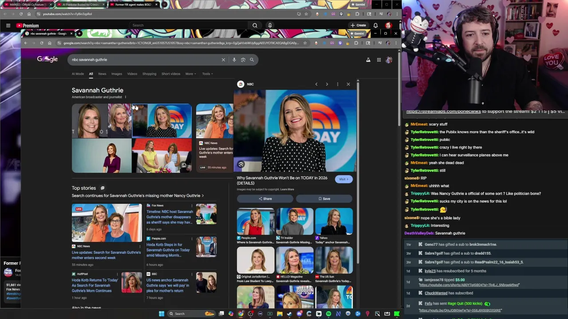Open more options in image preview panel

pyautogui.click(x=338, y=84)
